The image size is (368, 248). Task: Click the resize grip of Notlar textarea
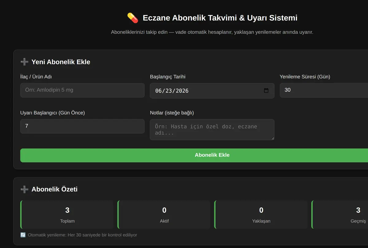point(272,138)
